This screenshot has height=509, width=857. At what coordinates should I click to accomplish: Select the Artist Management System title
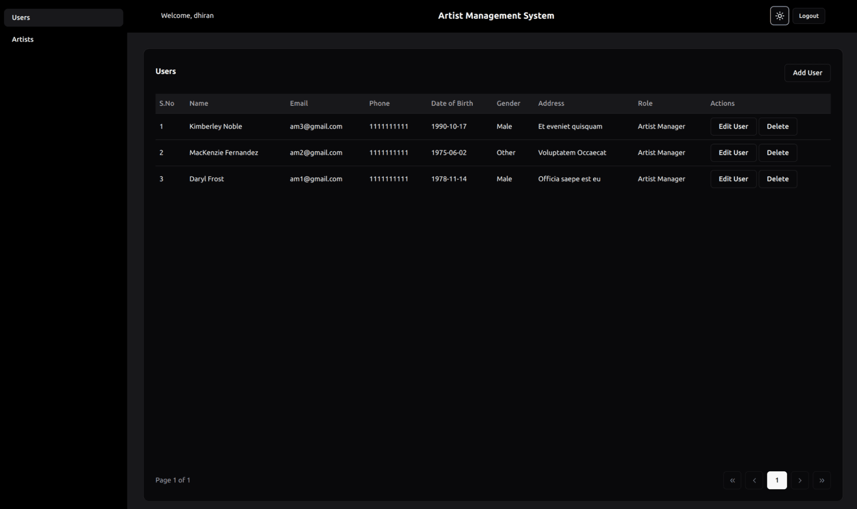click(496, 15)
